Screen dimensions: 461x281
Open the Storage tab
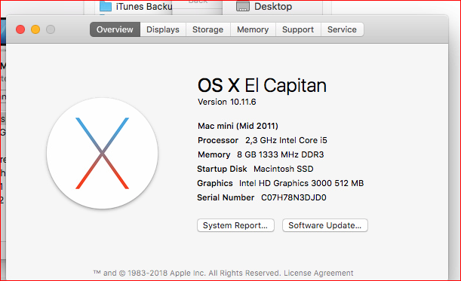pyautogui.click(x=207, y=29)
